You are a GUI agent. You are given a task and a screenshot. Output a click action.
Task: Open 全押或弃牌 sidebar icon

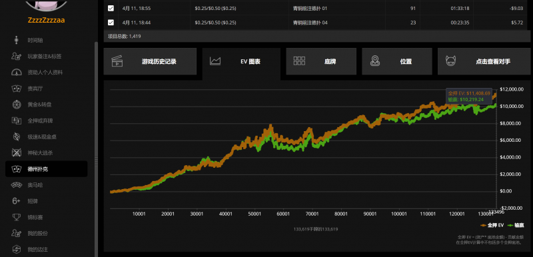16,121
